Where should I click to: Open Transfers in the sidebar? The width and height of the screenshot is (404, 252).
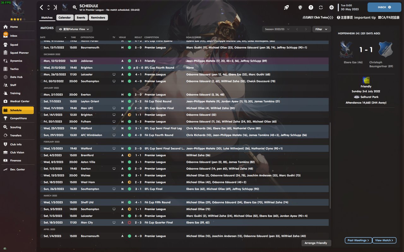tap(18, 135)
